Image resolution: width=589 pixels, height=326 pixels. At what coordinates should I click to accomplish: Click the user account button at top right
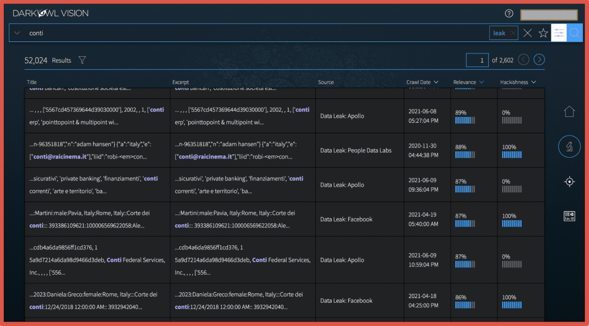click(x=549, y=15)
